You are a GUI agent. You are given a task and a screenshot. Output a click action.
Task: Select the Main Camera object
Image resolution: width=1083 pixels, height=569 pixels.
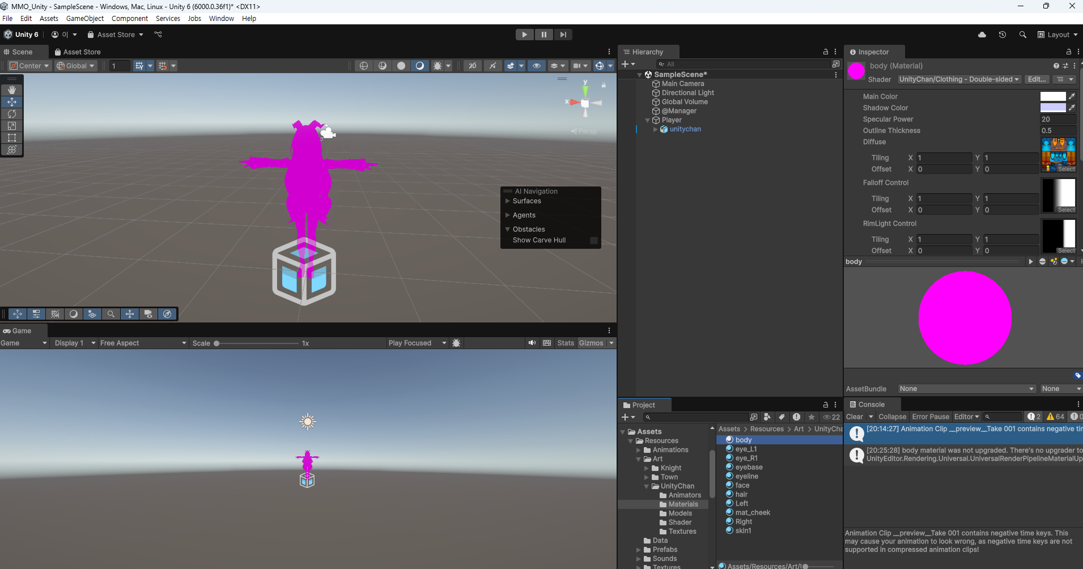tap(682, 83)
